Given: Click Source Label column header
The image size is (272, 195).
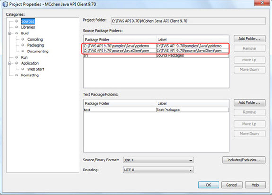Looking at the screenshot, I should point(193,40).
